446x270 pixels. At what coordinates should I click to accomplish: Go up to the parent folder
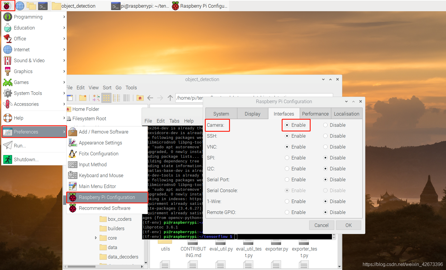coord(170,98)
